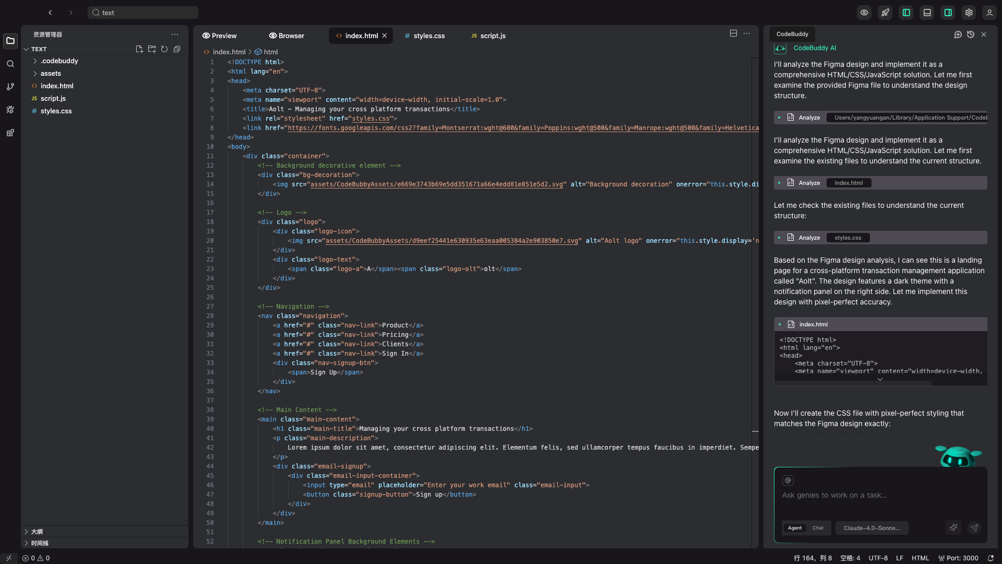Open the Browser tab
This screenshot has height=564, width=1002.
tap(287, 36)
